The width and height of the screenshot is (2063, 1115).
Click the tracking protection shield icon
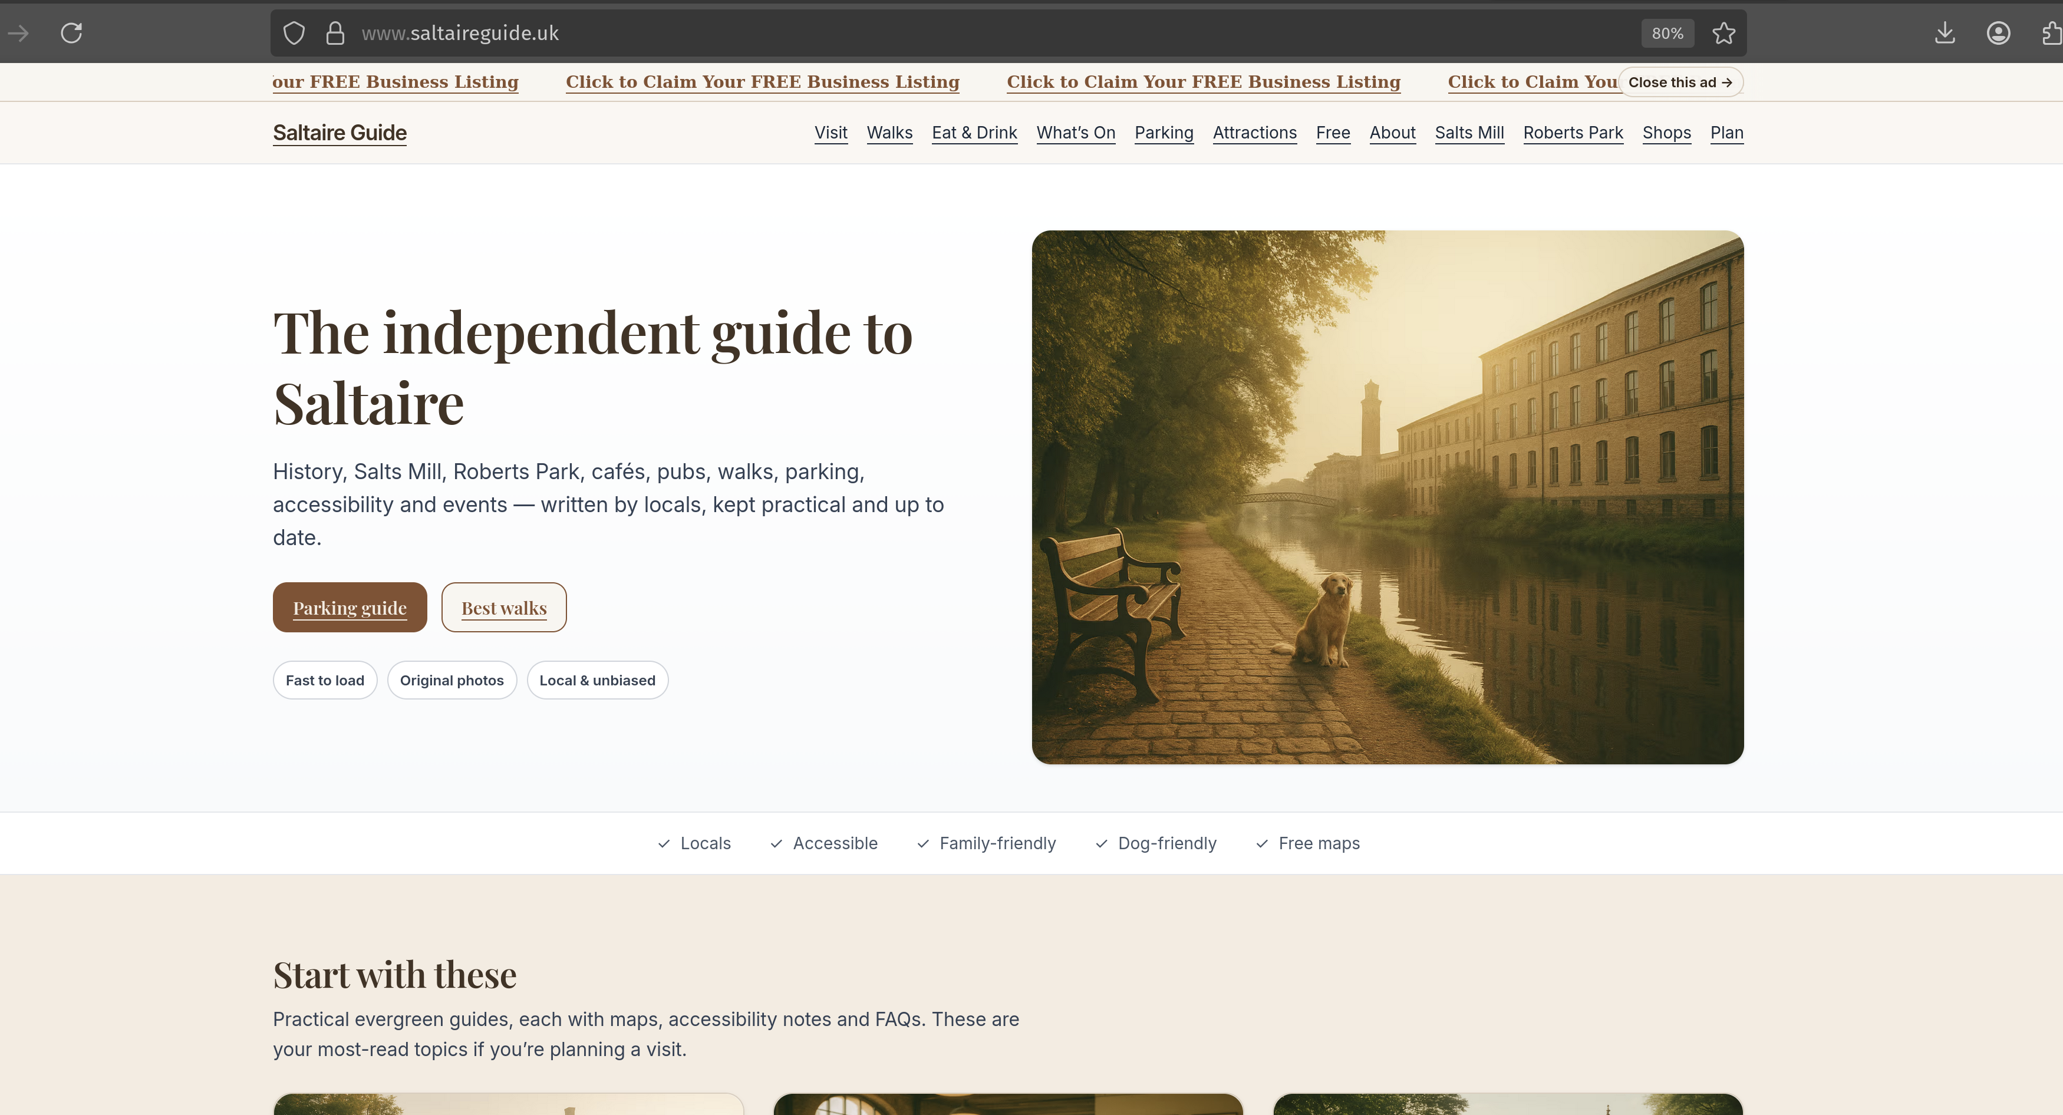pos(294,33)
